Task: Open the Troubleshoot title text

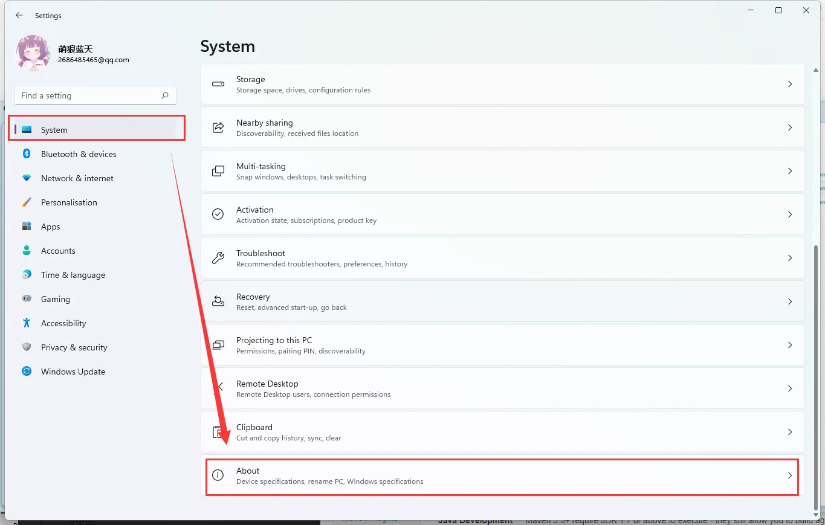Action: point(260,253)
